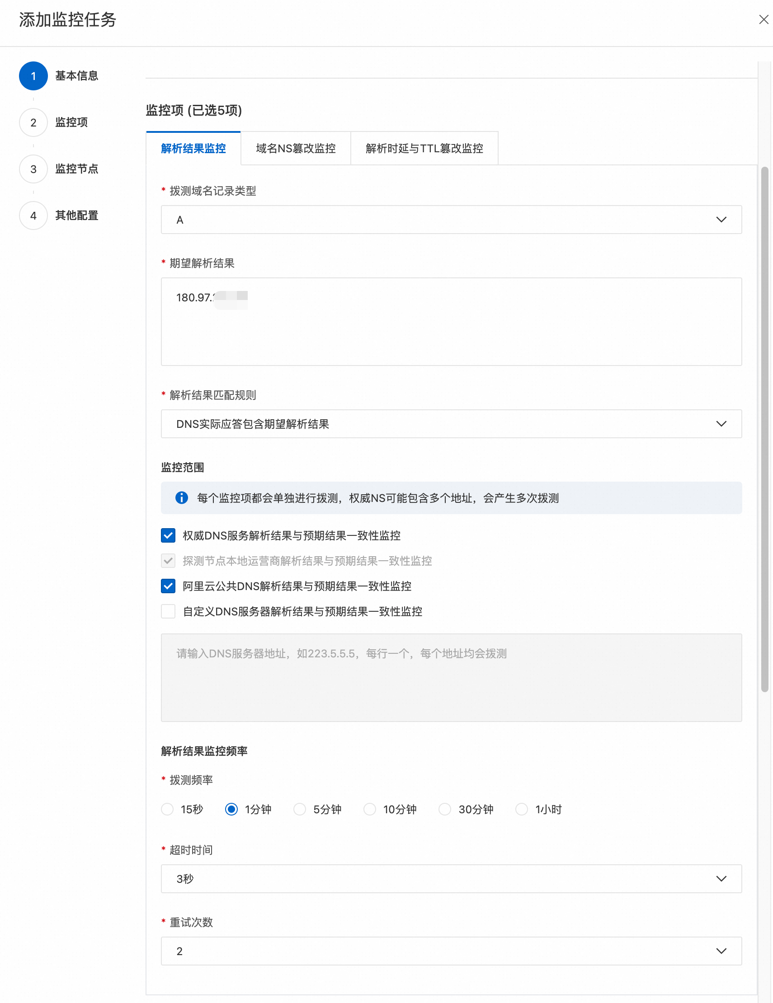This screenshot has width=773, height=1003.
Task: Switch to the 域名NS篡改监控 tab
Action: [x=296, y=148]
